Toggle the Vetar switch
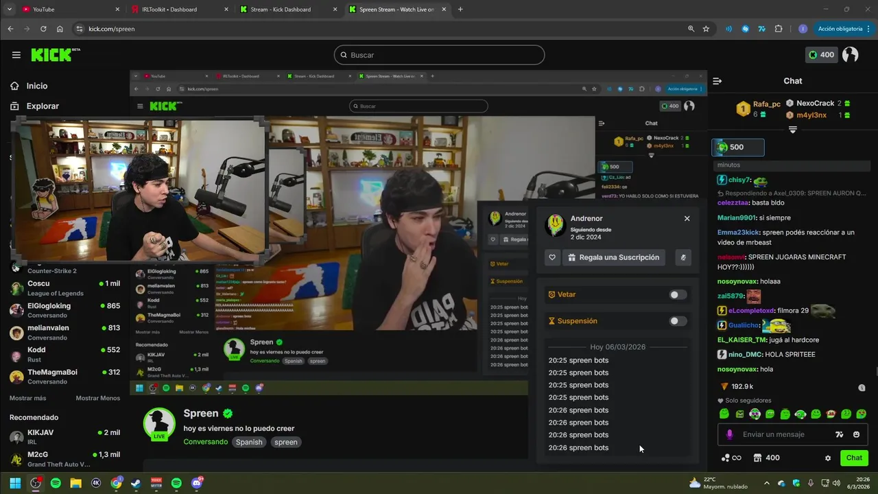 678,295
